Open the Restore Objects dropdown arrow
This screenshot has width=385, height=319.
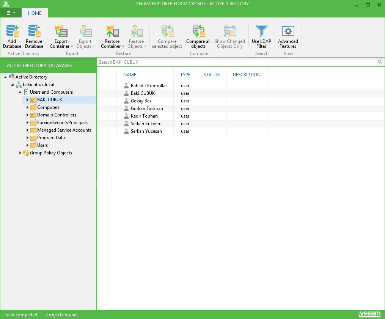pos(145,47)
